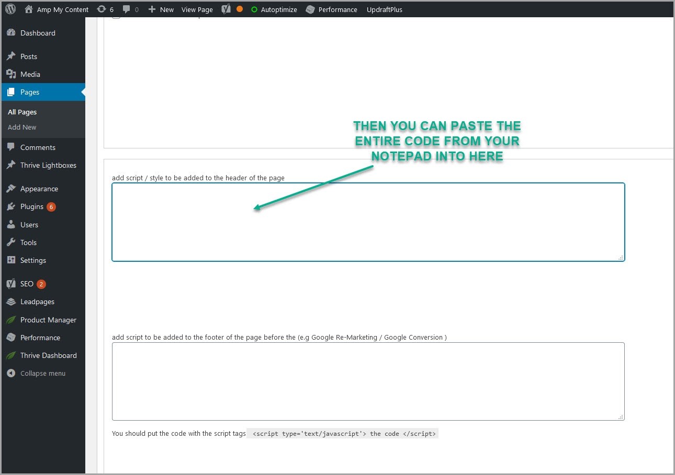Click the Thrive Dashboard leaf icon
The width and height of the screenshot is (675, 475).
(12, 355)
